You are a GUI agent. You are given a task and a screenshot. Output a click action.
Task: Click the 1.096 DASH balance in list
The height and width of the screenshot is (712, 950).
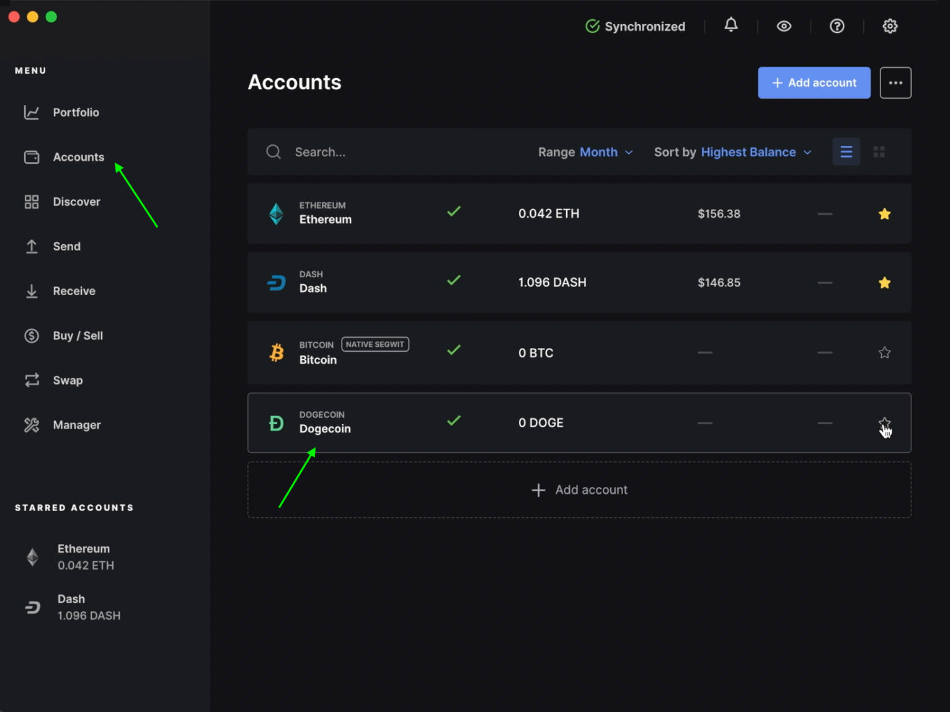553,282
